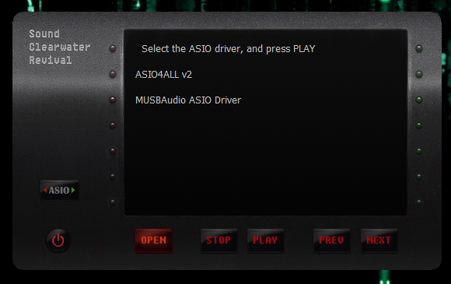This screenshot has height=284, width=451.
Task: Click the red power button icon
Action: (x=58, y=240)
